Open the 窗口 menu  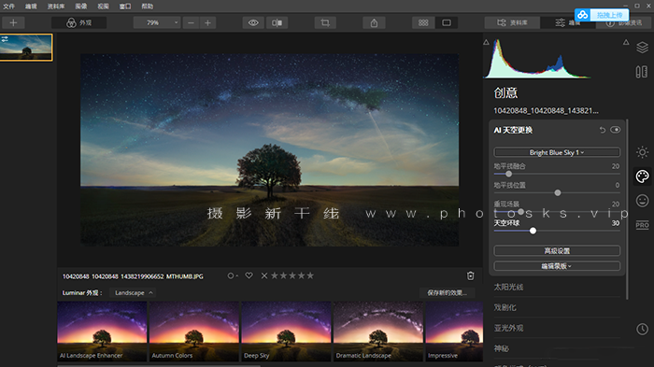coord(125,6)
